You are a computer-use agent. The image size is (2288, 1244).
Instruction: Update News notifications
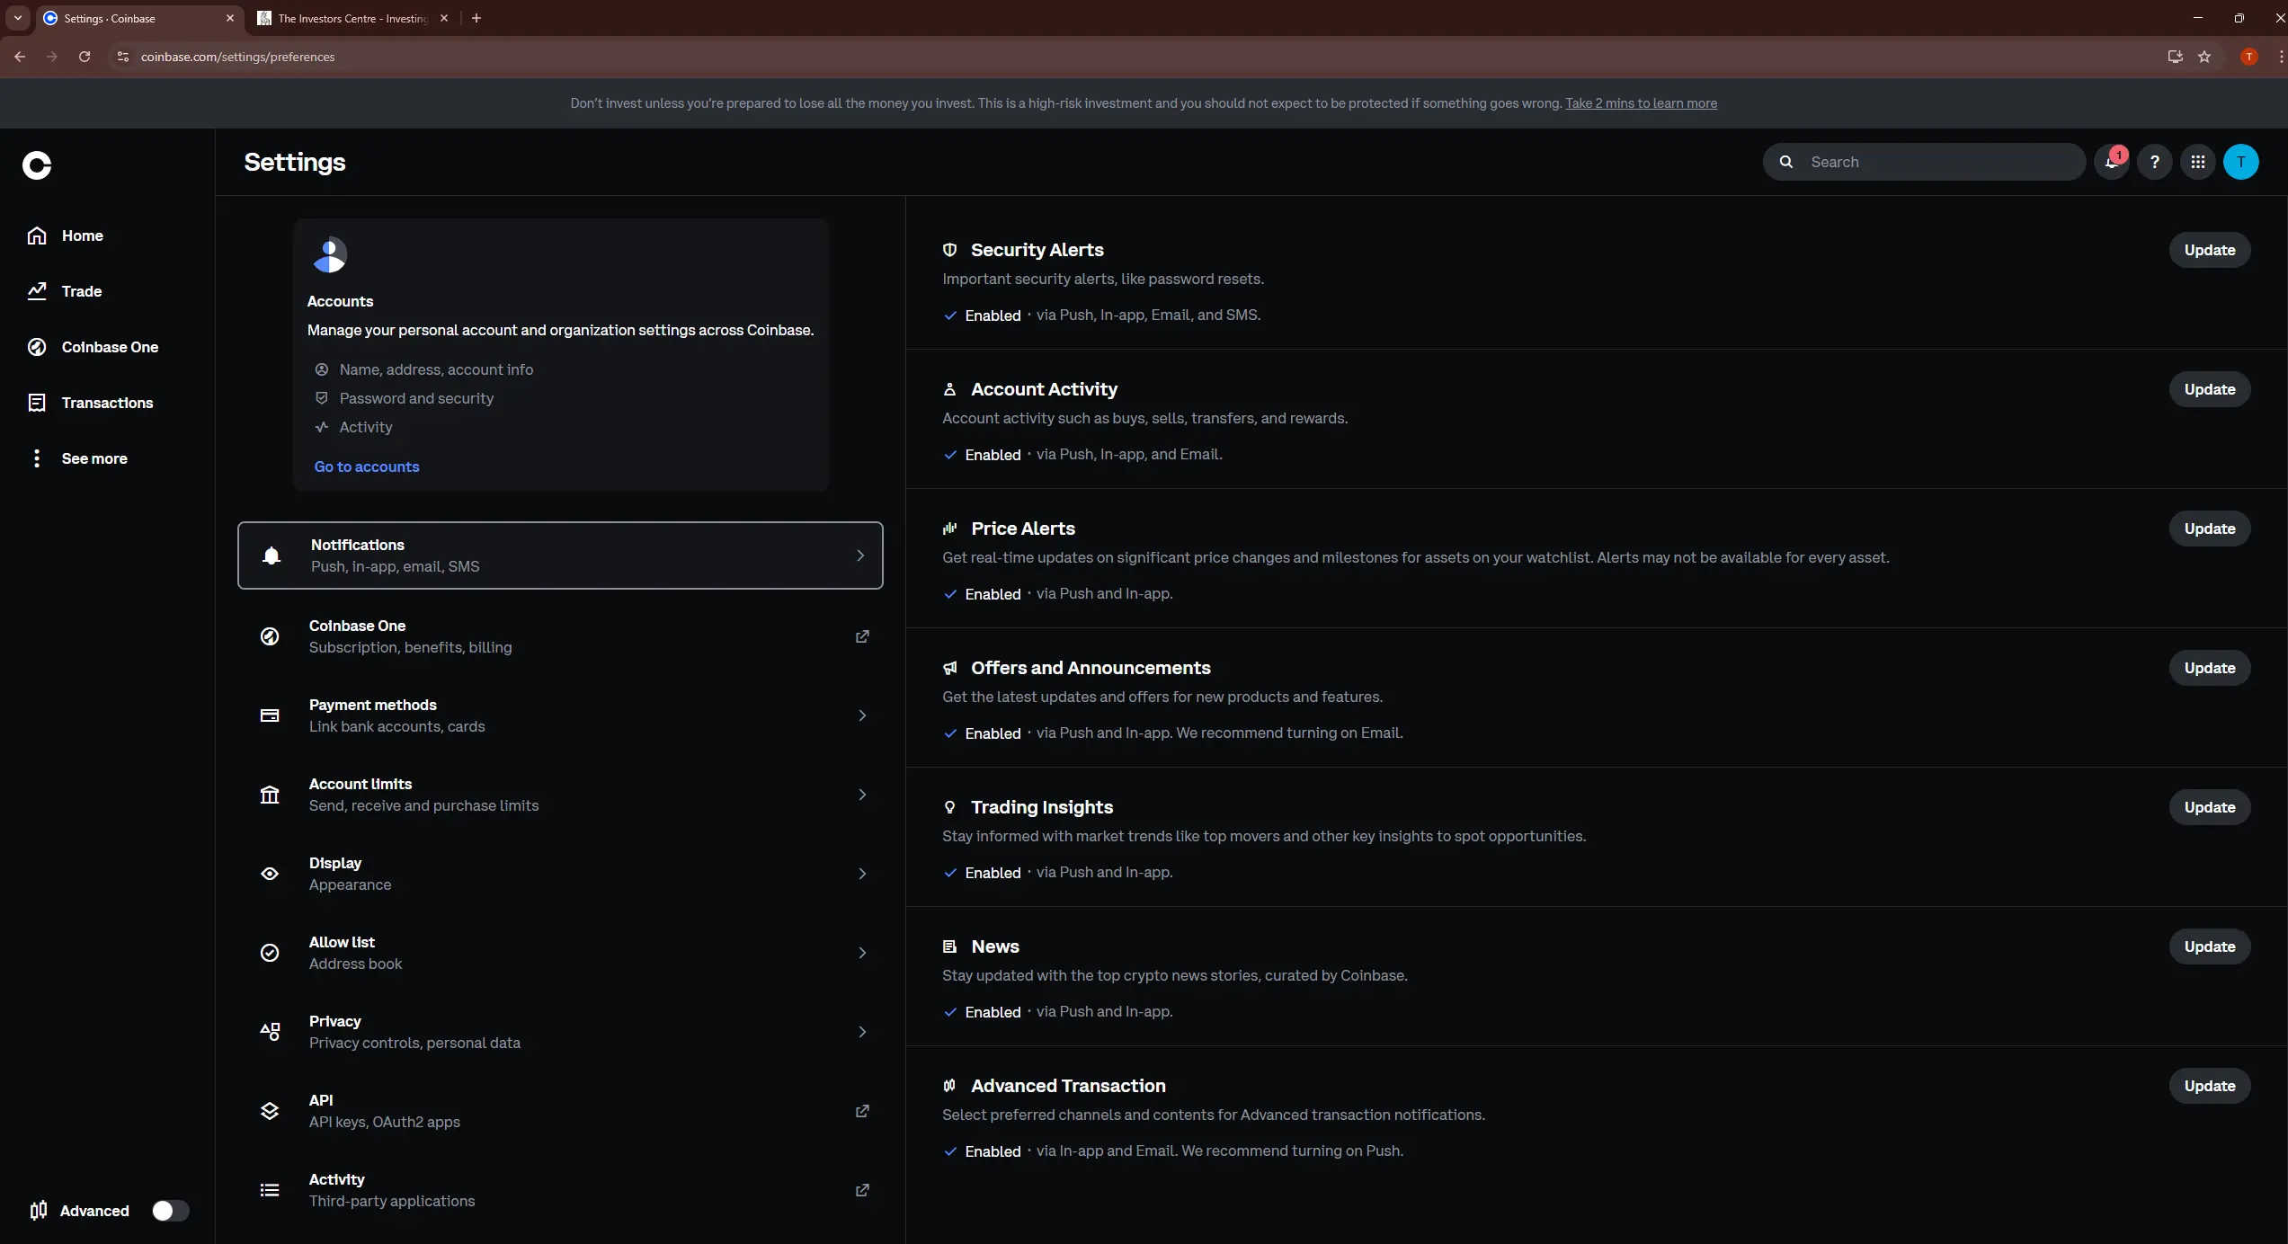(x=2210, y=946)
